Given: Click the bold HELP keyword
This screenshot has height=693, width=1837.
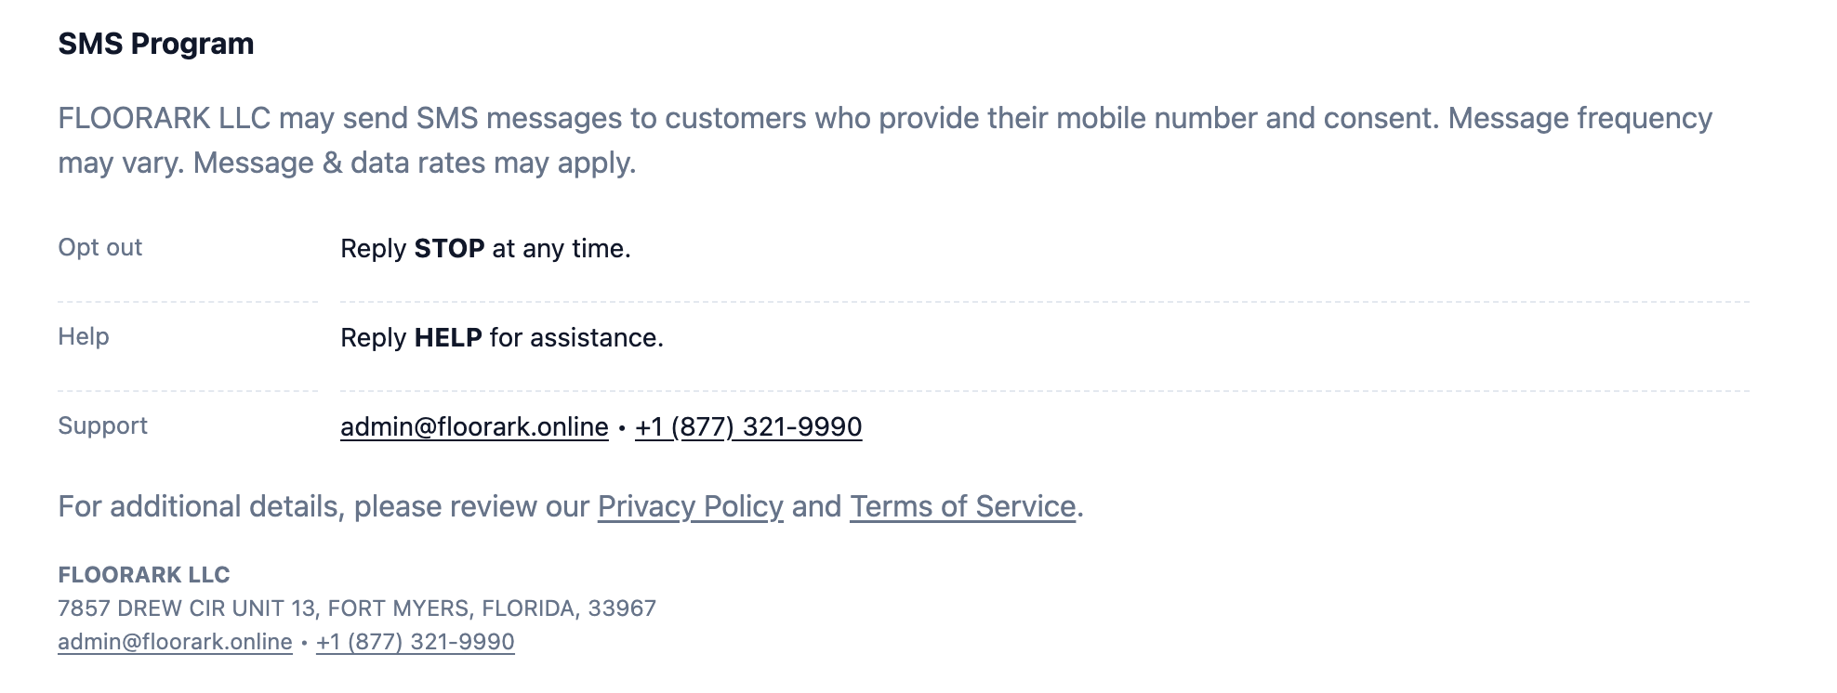Looking at the screenshot, I should click(x=448, y=337).
